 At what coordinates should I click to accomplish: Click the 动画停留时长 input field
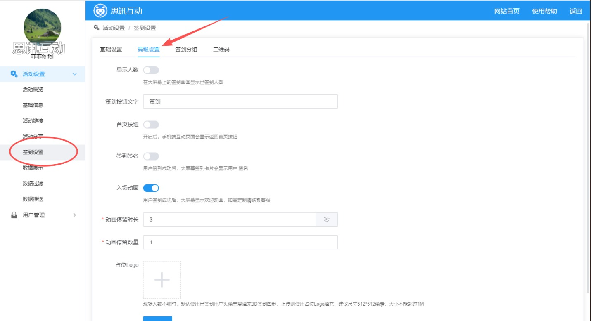(229, 220)
